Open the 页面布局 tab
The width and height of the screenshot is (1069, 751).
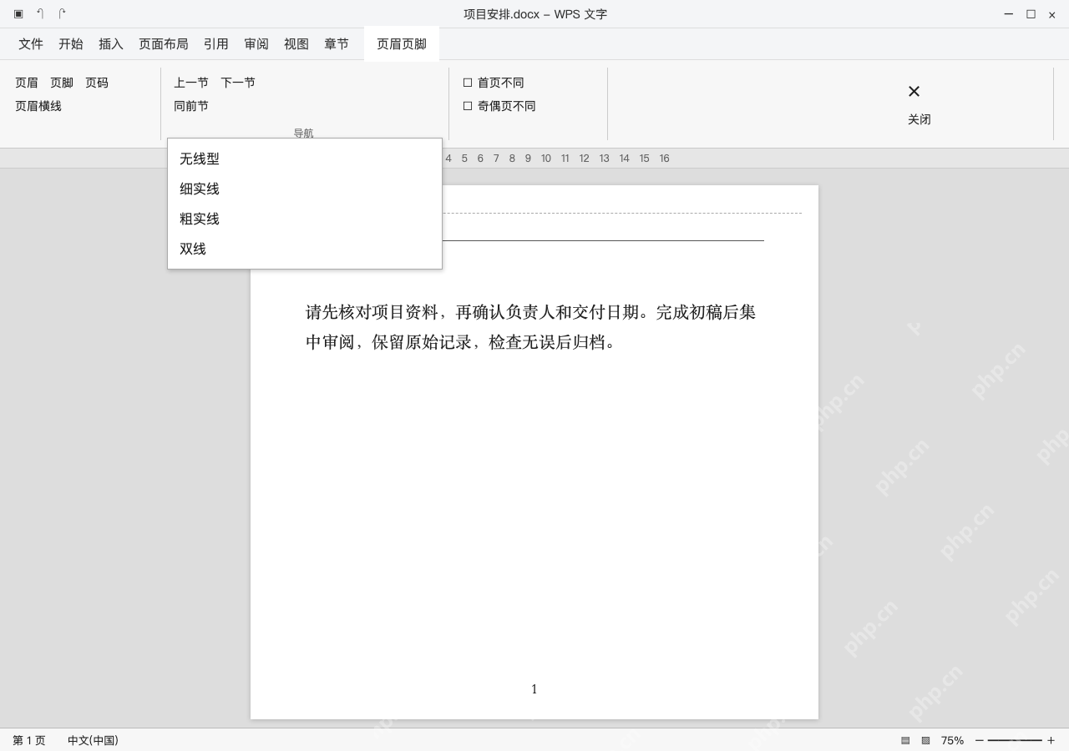click(x=164, y=44)
